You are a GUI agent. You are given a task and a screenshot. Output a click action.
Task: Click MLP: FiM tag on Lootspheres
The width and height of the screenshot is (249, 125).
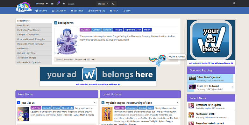[85, 30]
